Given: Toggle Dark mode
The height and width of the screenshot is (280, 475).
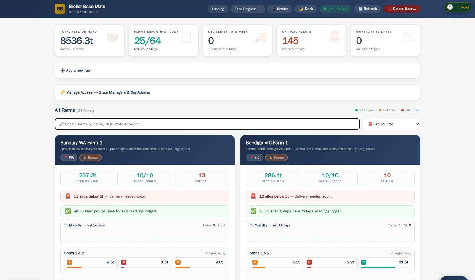Looking at the screenshot, I should [x=306, y=9].
